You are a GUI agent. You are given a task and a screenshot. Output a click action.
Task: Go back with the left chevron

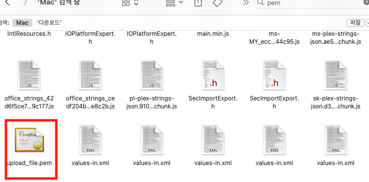[7, 2]
